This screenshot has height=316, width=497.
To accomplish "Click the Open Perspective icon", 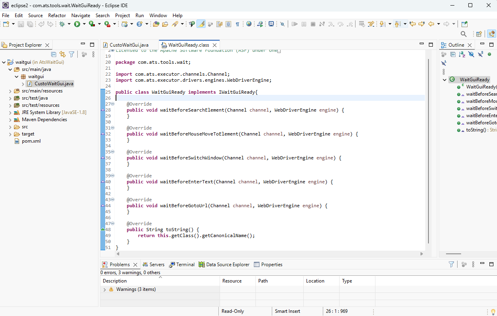I will click(x=479, y=34).
